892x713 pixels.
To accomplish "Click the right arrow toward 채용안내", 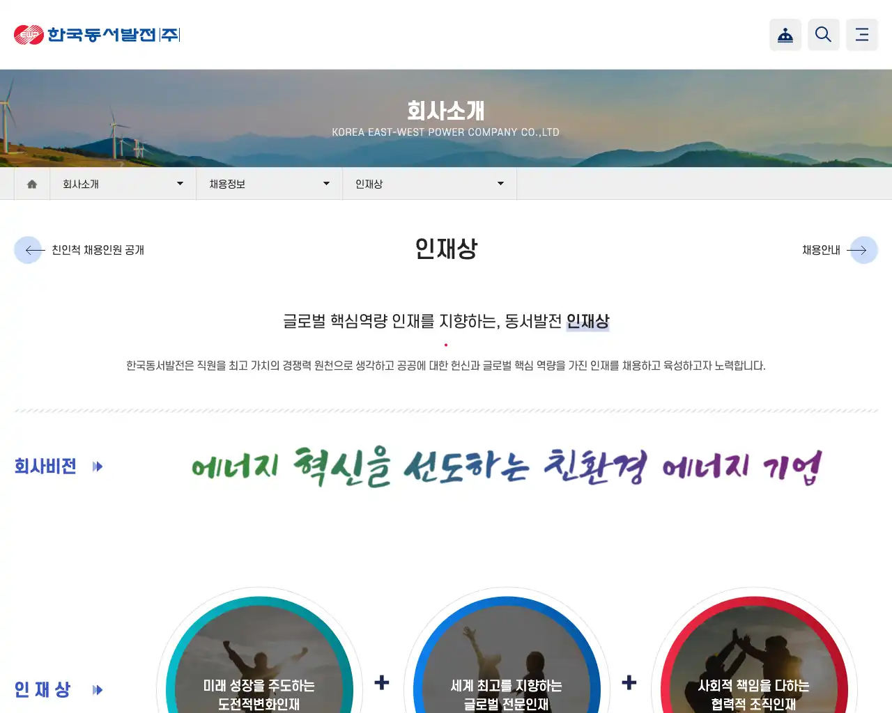I will click(863, 250).
